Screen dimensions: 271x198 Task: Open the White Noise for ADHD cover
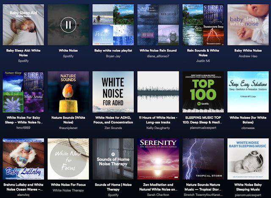[x=113, y=92]
